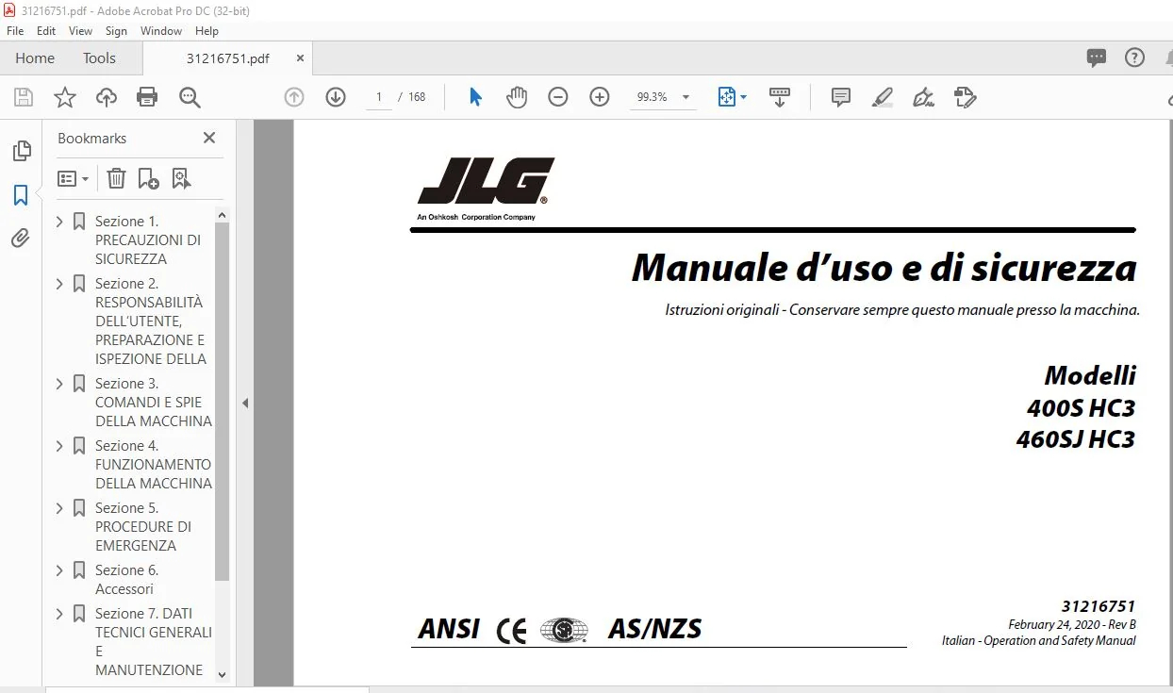
Task: Expand Sezione 5 bookmark
Action: [x=59, y=508]
